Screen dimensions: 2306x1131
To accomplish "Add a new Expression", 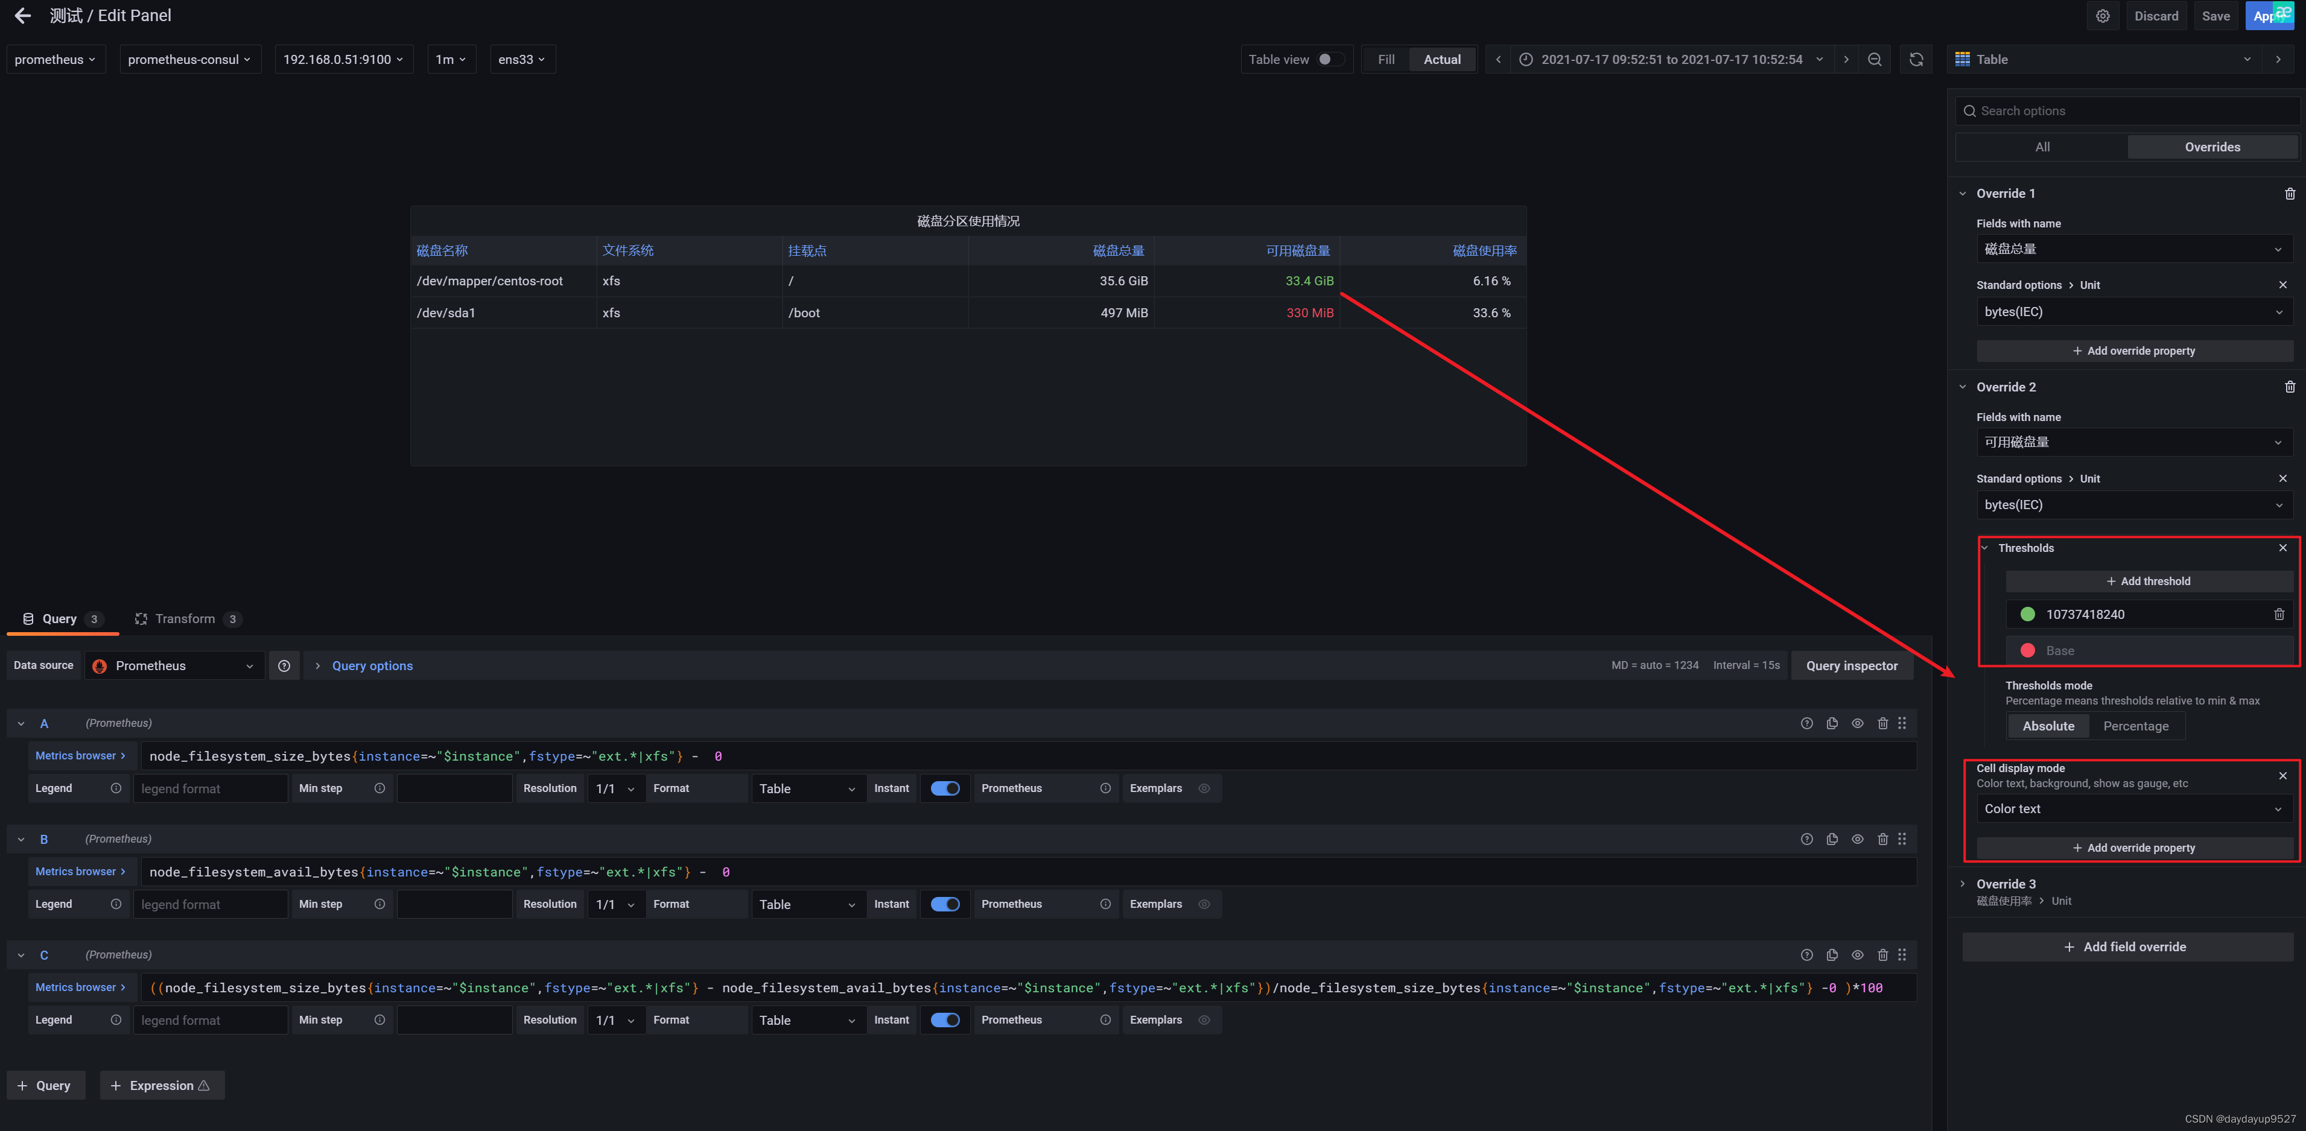I will [x=162, y=1085].
